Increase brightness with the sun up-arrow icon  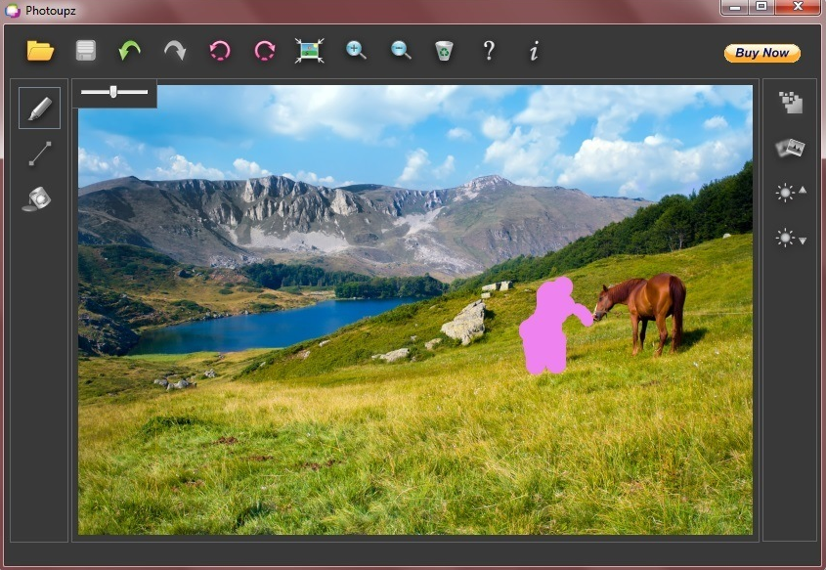pos(790,193)
